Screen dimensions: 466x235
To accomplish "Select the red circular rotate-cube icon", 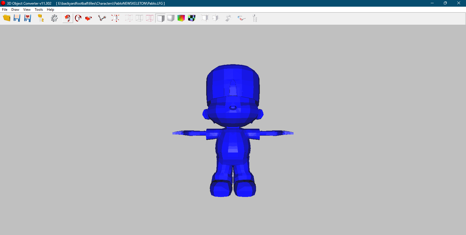I will 78,18.
